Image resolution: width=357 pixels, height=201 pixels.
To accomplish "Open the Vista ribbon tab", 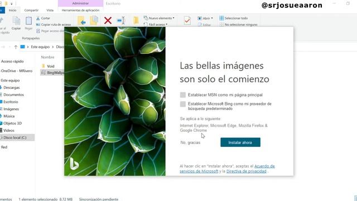I will click(x=50, y=10).
